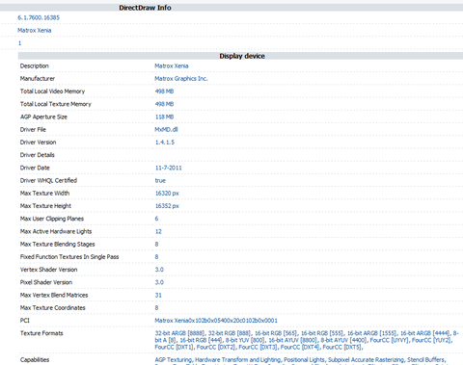The image size is (463, 365).
Task: Click the Display device section header
Action: tap(242, 56)
